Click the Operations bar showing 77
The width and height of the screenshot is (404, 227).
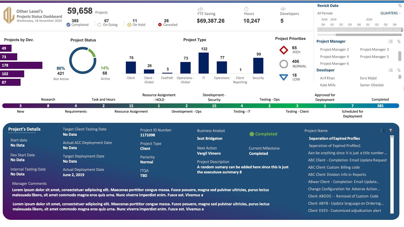coord(222,67)
